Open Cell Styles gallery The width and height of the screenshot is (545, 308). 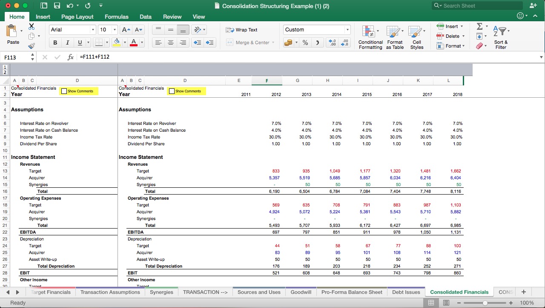[x=416, y=37]
